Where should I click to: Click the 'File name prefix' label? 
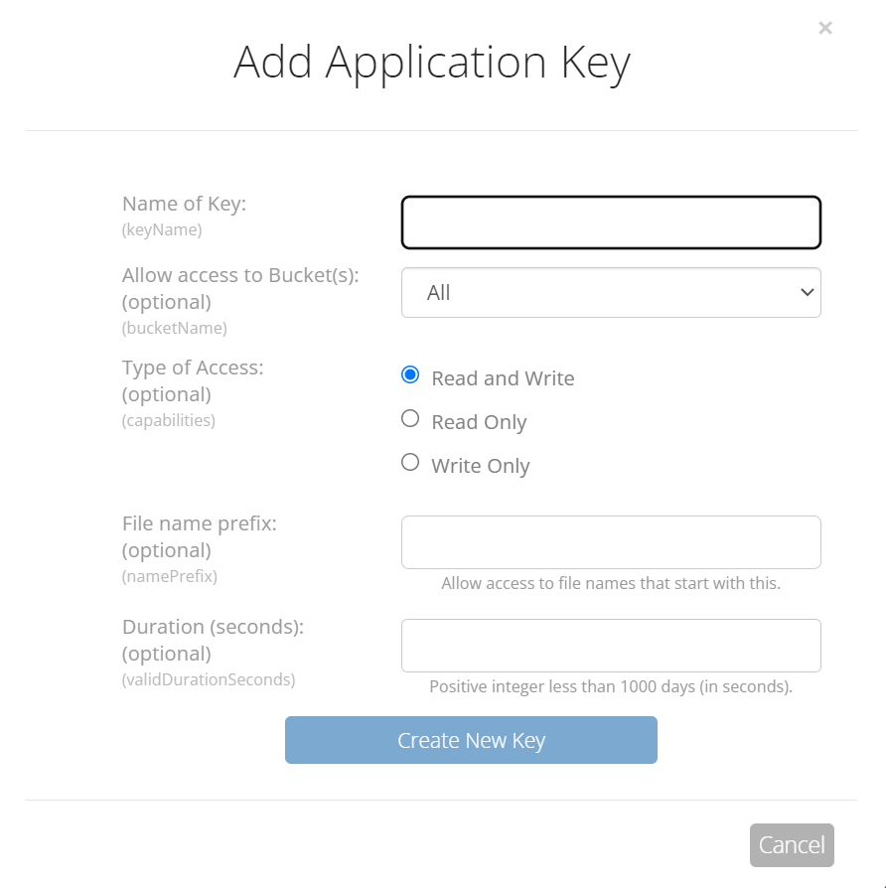200,523
